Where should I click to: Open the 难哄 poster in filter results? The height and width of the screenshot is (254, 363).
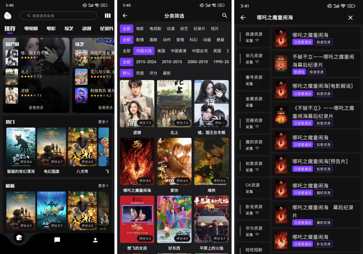[212, 162]
